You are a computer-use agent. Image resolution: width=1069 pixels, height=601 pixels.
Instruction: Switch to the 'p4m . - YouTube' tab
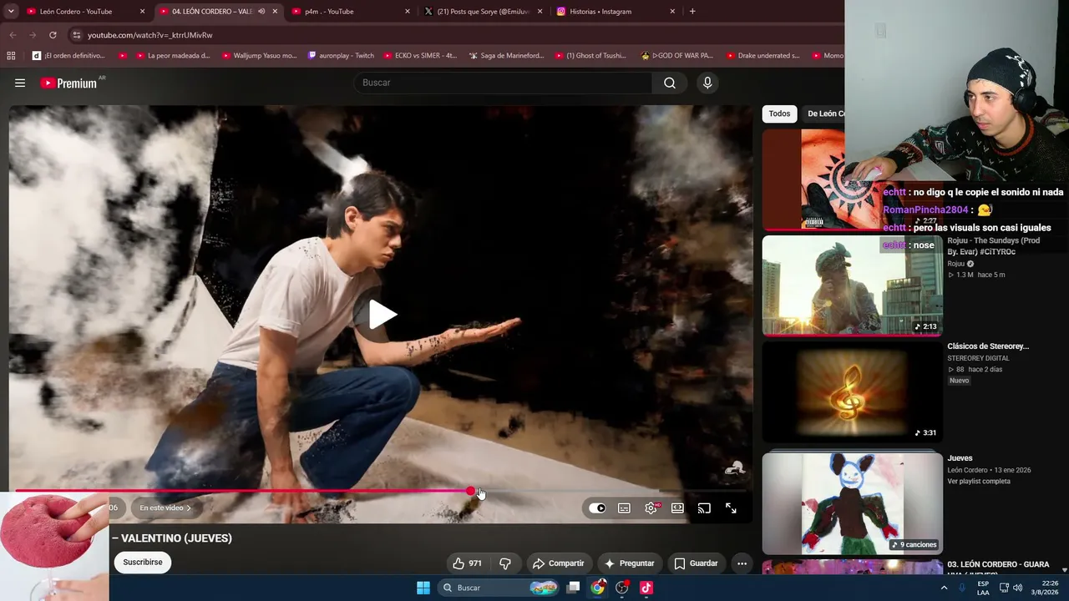tap(352, 12)
